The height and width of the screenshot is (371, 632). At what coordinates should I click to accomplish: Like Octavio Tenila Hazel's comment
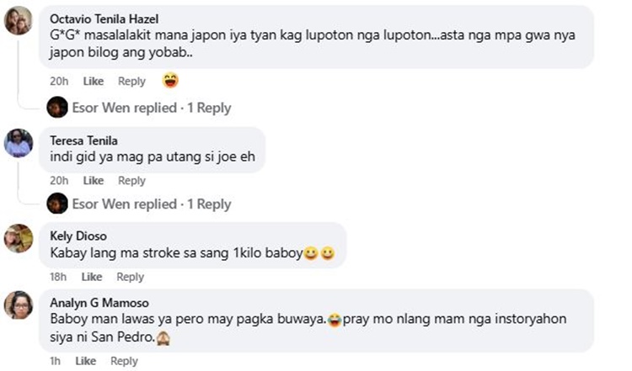(x=93, y=82)
